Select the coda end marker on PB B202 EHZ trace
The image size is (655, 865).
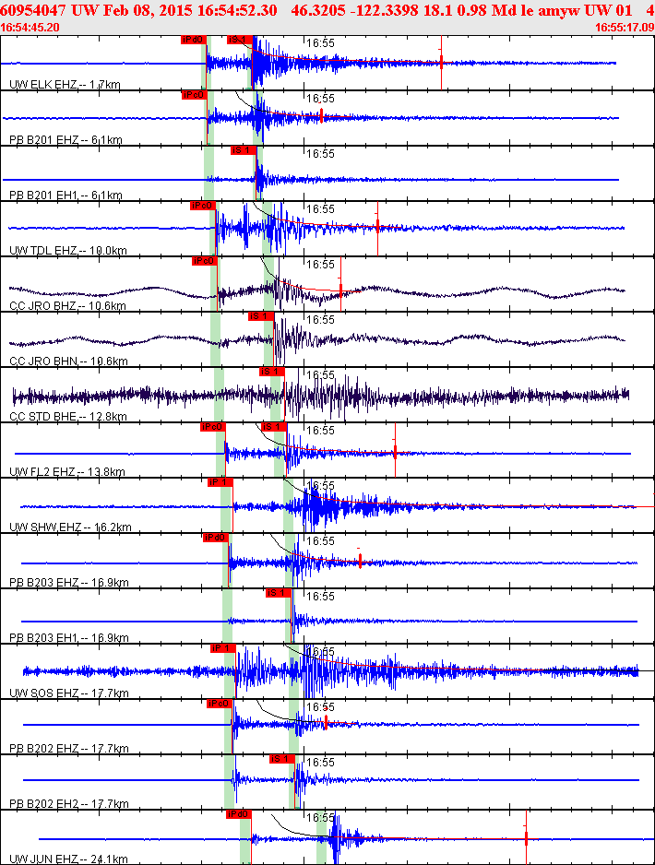tap(327, 721)
